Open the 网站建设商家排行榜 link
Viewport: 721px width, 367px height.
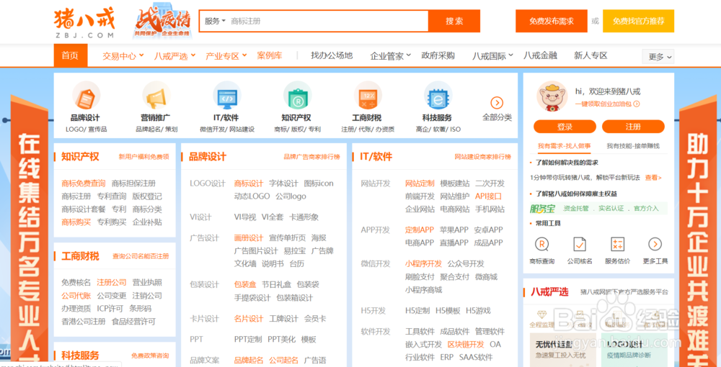[483, 156]
